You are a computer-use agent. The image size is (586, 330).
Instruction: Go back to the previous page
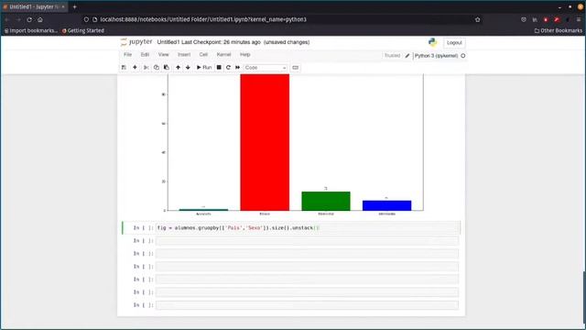[x=7, y=19]
